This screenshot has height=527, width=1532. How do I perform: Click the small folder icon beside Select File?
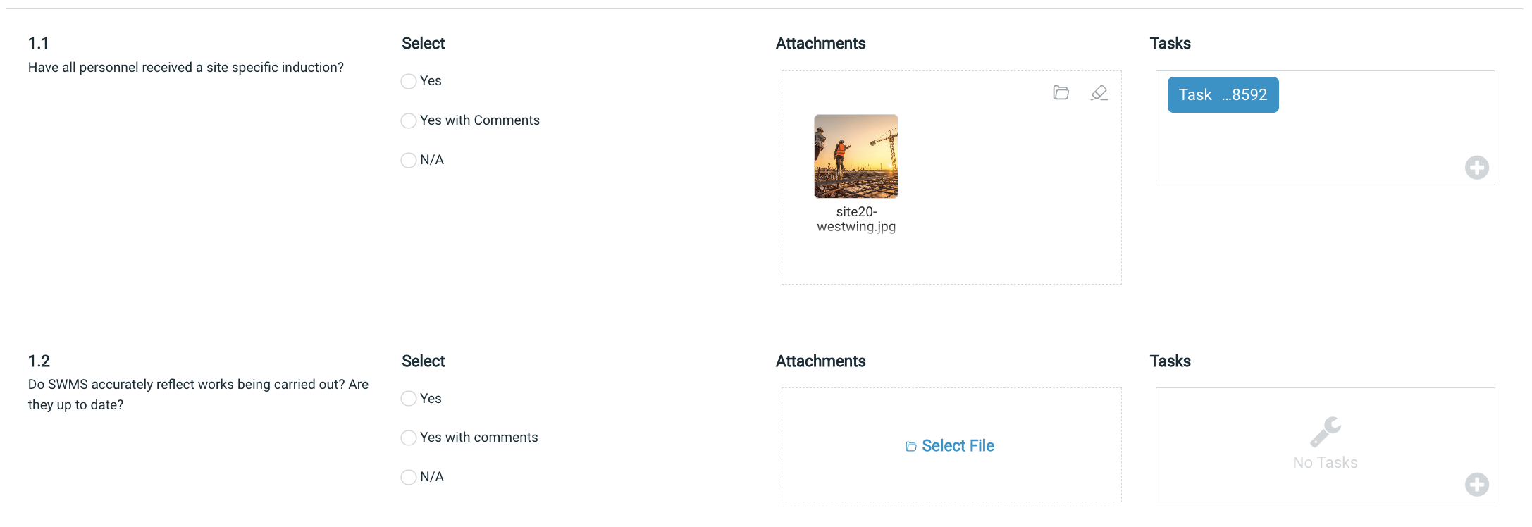[x=911, y=446]
